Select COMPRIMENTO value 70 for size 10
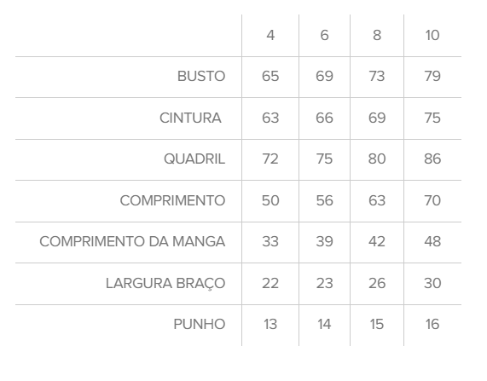487x381 pixels. click(x=432, y=200)
